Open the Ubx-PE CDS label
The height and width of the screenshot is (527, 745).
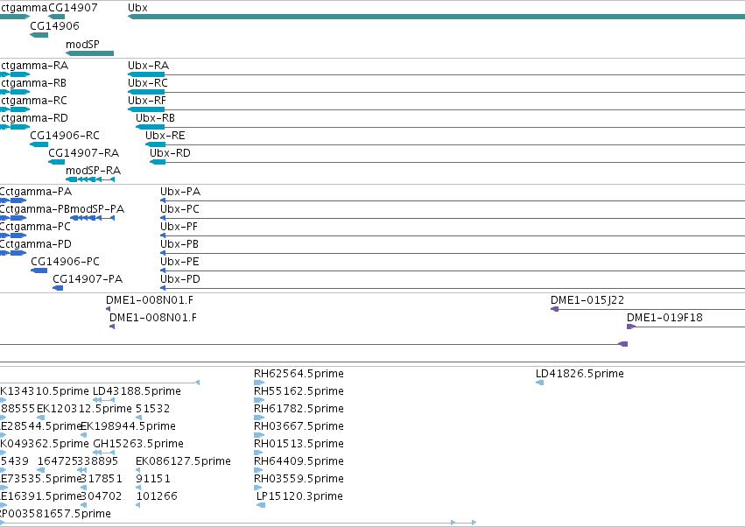click(x=179, y=262)
